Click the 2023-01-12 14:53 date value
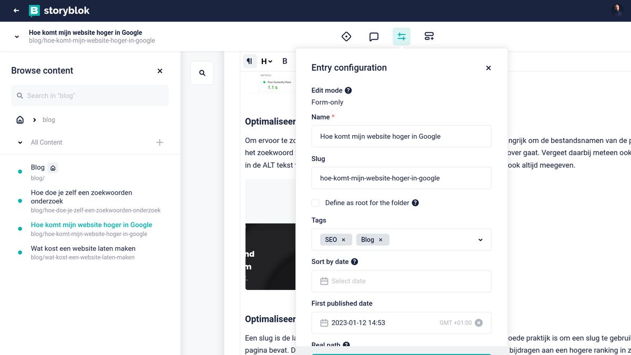This screenshot has height=355, width=631. (358, 323)
